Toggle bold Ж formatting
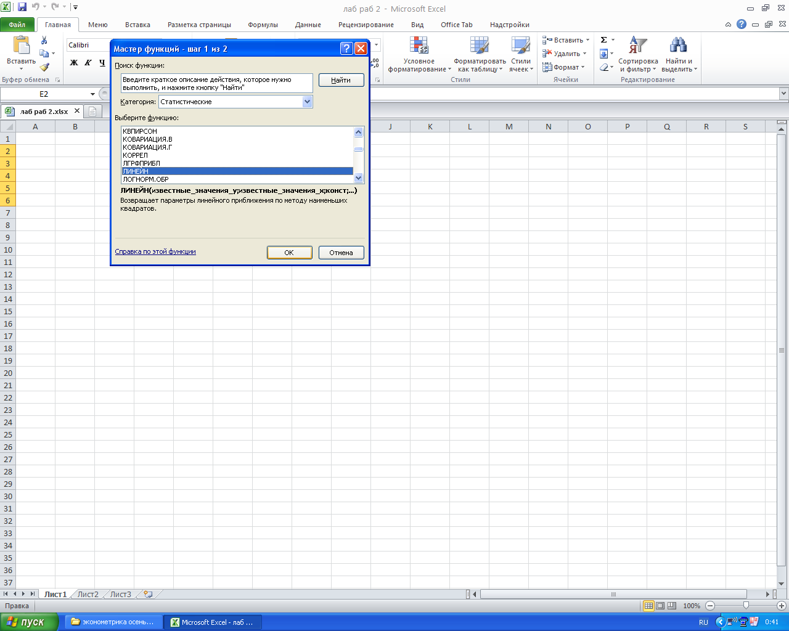Viewport: 789px width, 631px height. click(x=74, y=63)
